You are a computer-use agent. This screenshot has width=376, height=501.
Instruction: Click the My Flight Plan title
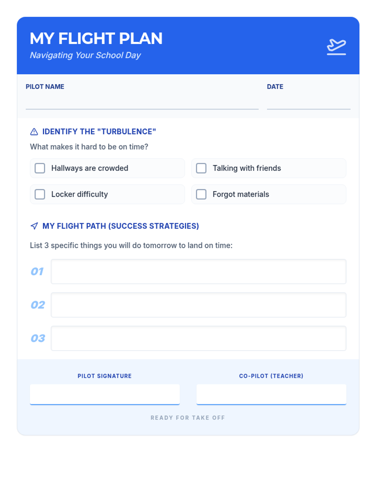tap(96, 39)
